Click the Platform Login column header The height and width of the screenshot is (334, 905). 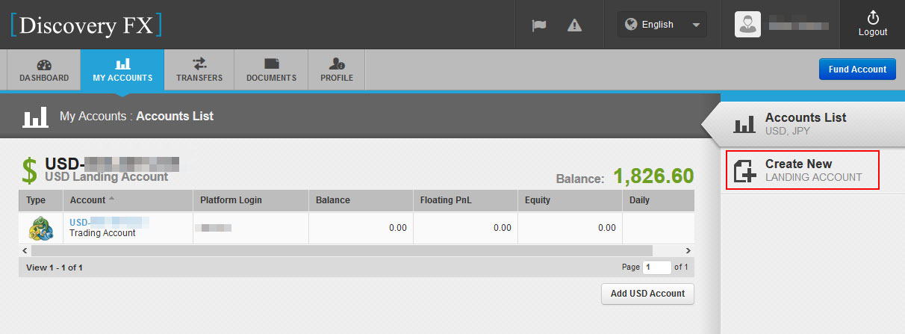[x=251, y=200]
